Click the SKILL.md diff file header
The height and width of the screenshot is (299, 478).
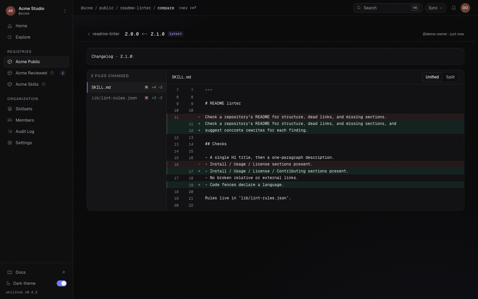(x=182, y=77)
